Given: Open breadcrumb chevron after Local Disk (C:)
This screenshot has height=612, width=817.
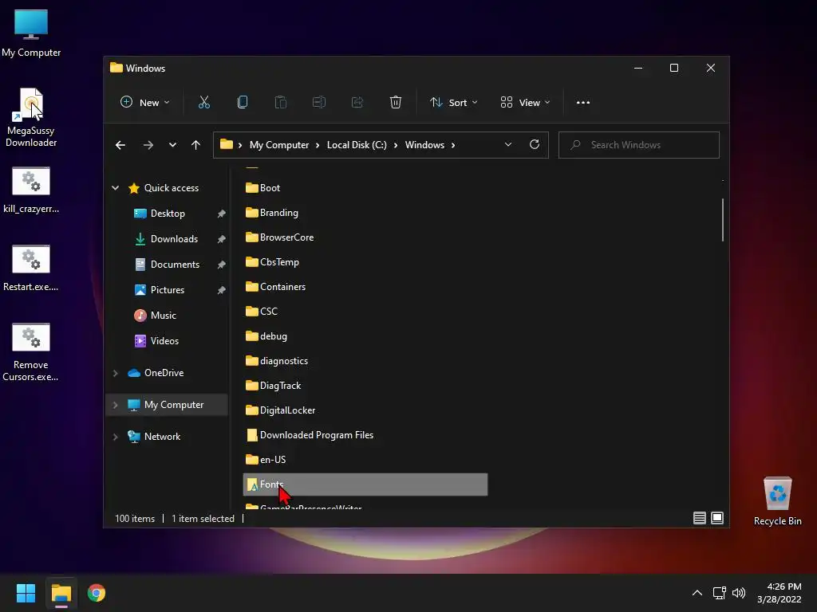Looking at the screenshot, I should click(x=396, y=145).
